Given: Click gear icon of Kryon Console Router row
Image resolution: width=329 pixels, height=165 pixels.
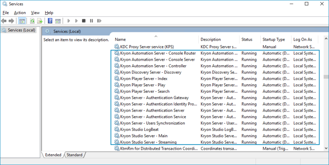Looking at the screenshot, I should pos(117,53).
